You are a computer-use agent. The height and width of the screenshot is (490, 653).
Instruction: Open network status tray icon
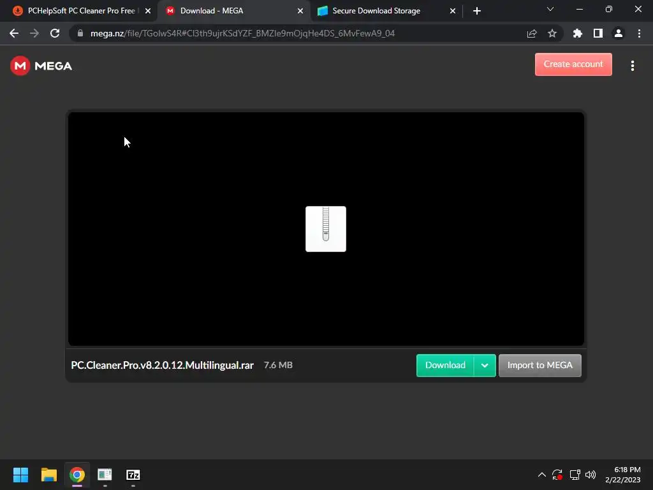click(575, 475)
